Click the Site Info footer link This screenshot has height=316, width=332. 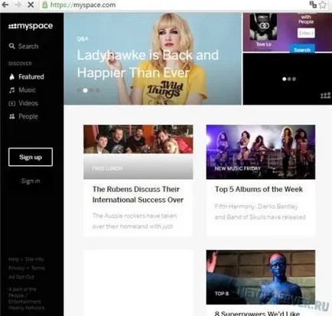[x=34, y=259]
